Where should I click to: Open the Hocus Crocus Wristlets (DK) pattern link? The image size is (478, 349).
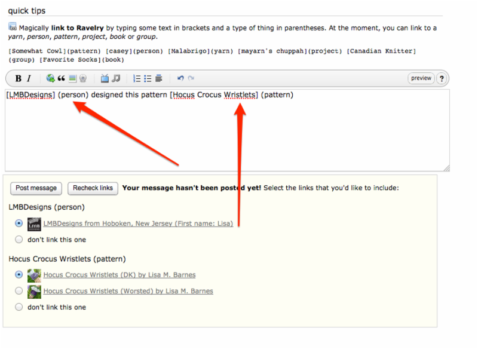(x=119, y=275)
